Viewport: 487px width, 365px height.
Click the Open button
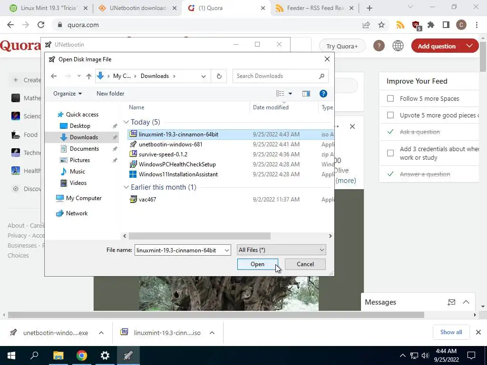point(257,264)
